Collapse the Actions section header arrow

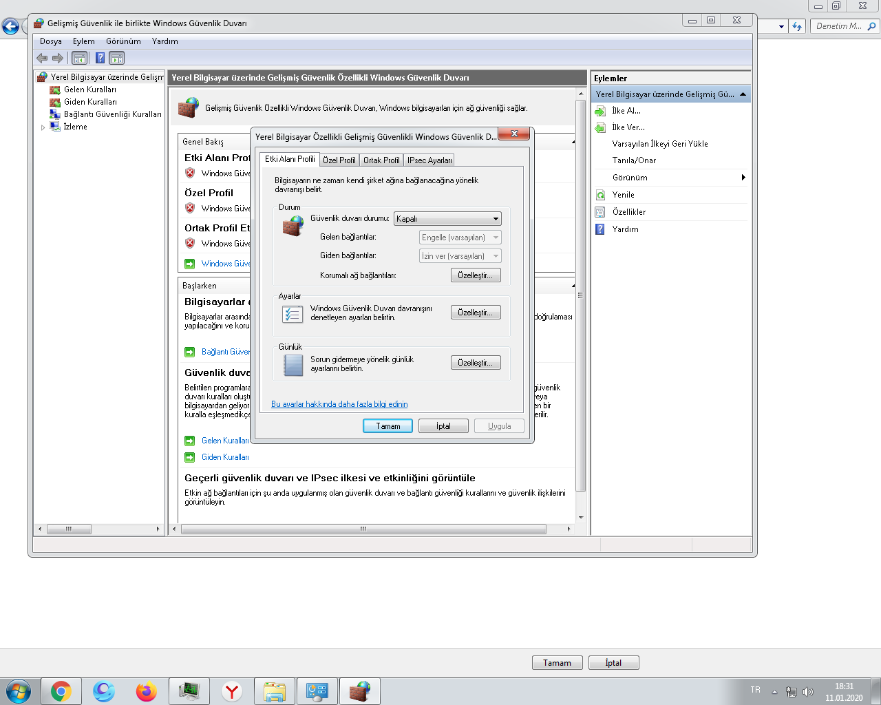(x=743, y=94)
